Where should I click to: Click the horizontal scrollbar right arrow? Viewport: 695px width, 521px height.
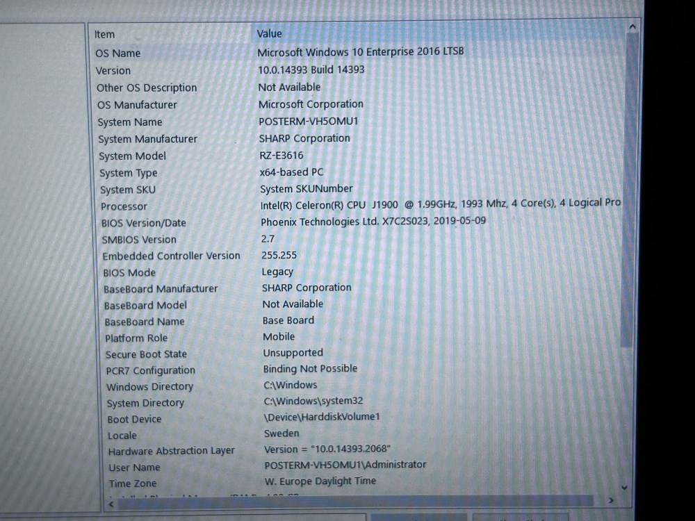(611, 500)
